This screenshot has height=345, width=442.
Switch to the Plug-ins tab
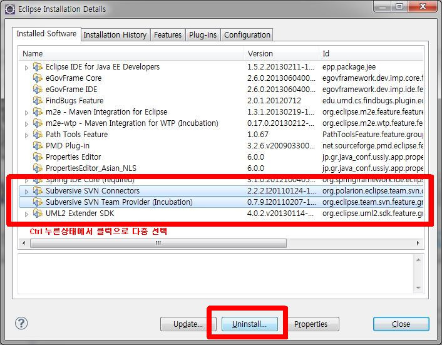point(203,35)
